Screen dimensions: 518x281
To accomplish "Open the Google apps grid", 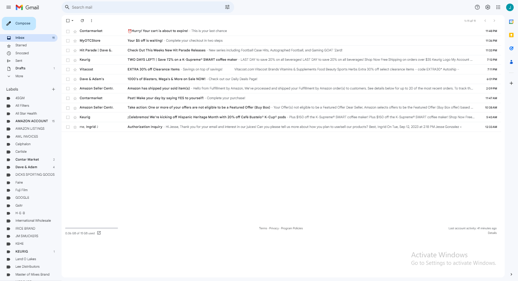I will (x=498, y=7).
